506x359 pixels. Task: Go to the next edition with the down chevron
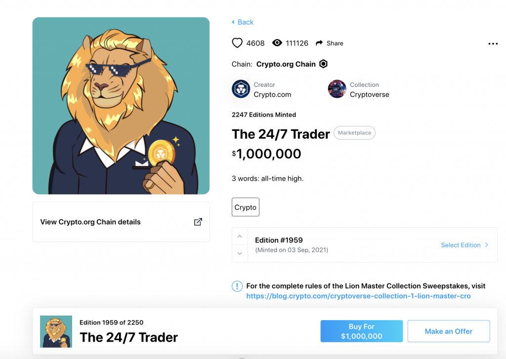point(240,253)
